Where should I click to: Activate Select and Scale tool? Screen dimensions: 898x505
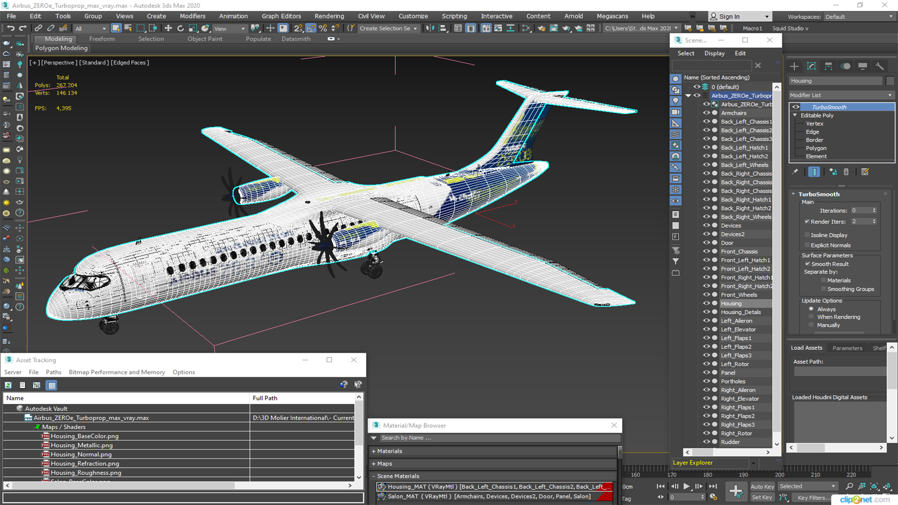point(193,28)
